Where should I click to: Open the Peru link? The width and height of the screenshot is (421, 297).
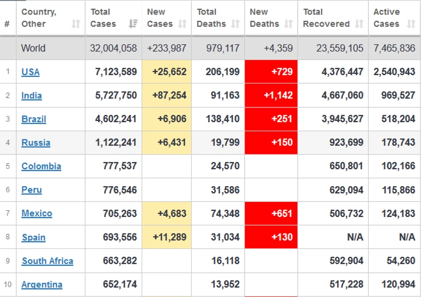(x=32, y=190)
